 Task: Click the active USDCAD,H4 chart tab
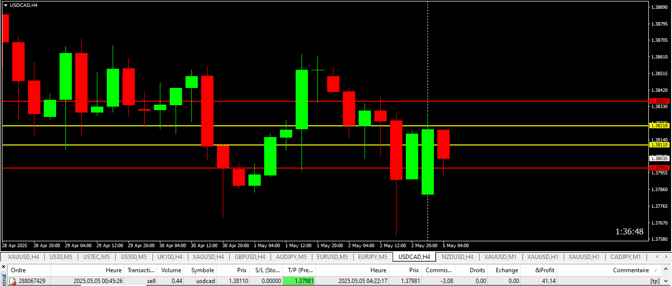tap(414, 257)
